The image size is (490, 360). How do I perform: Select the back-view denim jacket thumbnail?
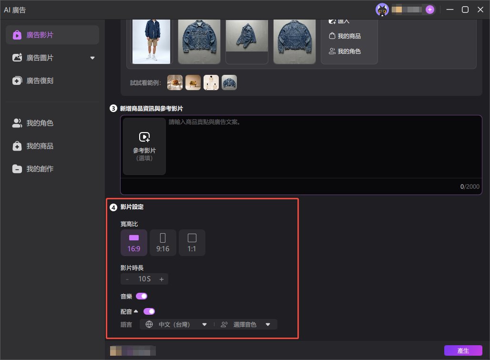point(295,41)
